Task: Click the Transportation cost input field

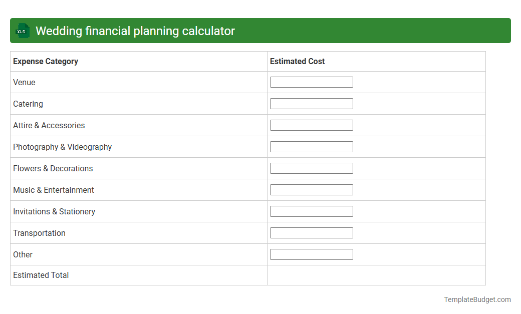Action: pyautogui.click(x=311, y=232)
